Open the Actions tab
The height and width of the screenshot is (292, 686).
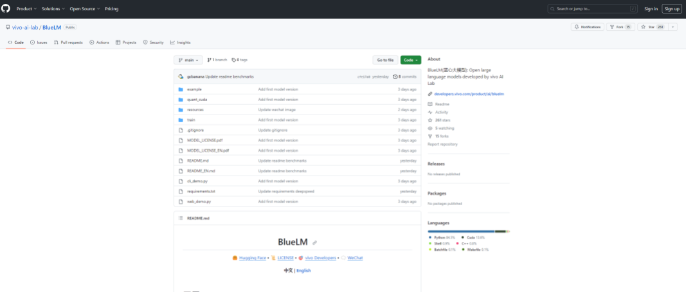99,42
